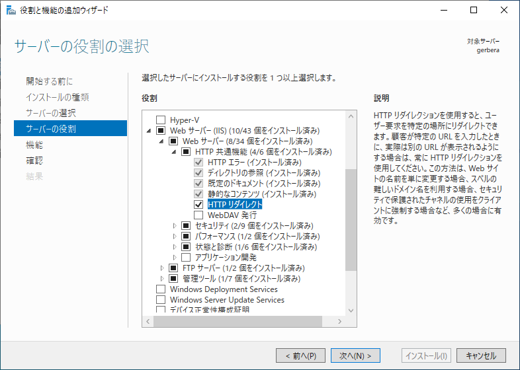Select the HTTP リダイレクト label

[235, 204]
